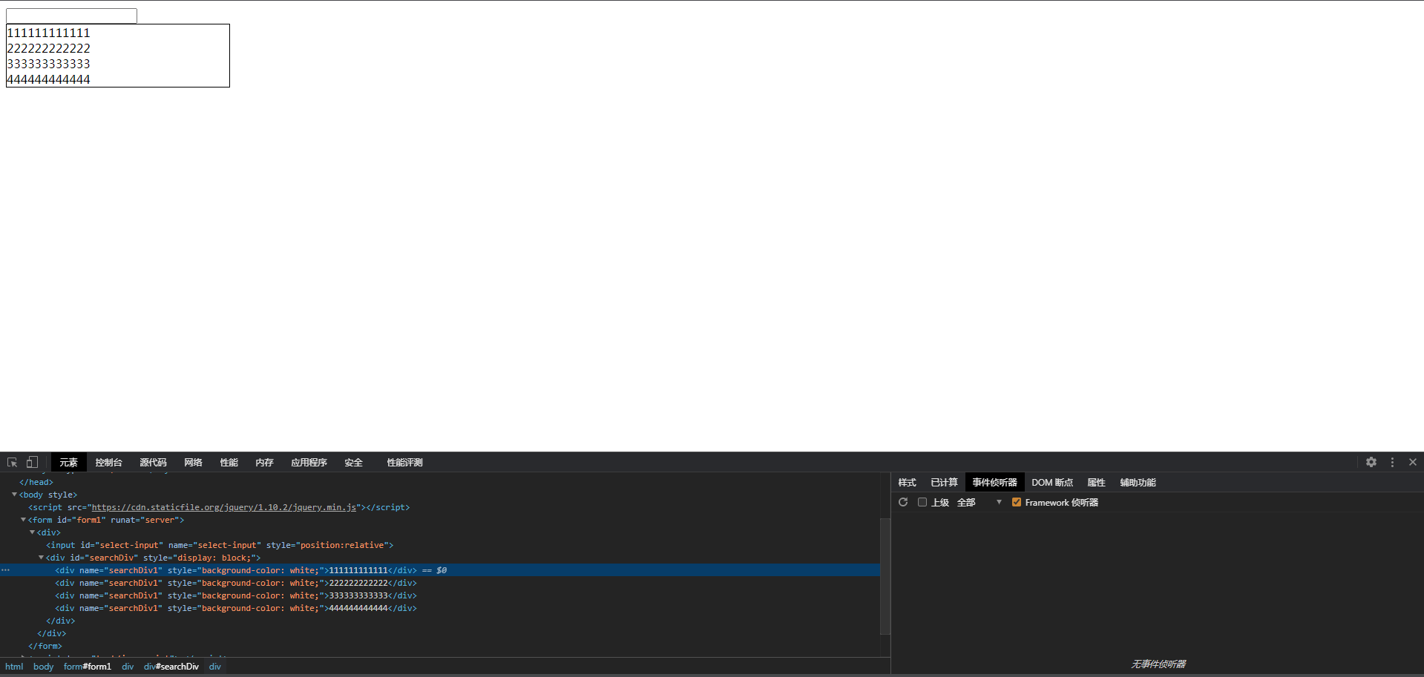Open the 性能 tab

tap(229, 462)
